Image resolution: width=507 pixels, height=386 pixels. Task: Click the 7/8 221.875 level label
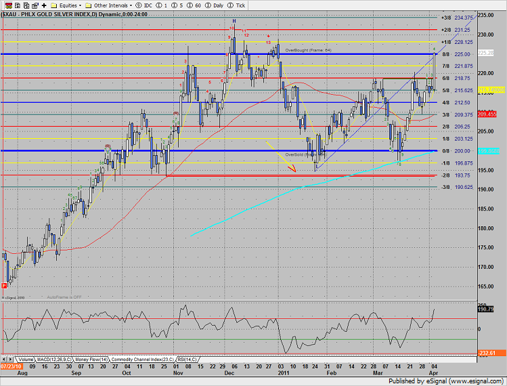point(457,66)
